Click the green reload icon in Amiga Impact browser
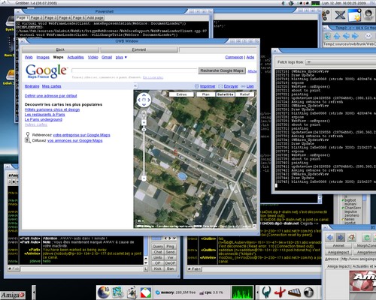The image size is (376, 300). click(x=366, y=237)
